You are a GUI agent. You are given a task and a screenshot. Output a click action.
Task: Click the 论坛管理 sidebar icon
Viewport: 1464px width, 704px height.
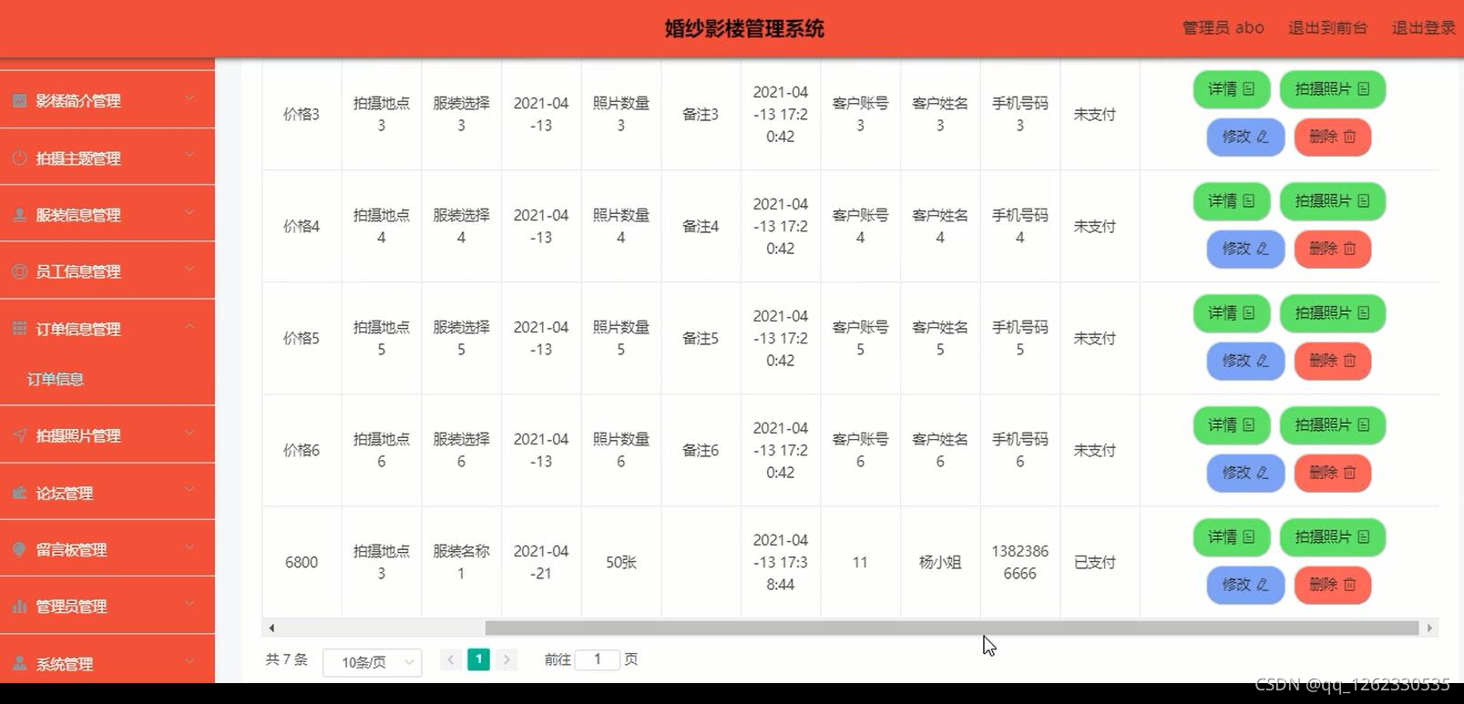point(19,493)
